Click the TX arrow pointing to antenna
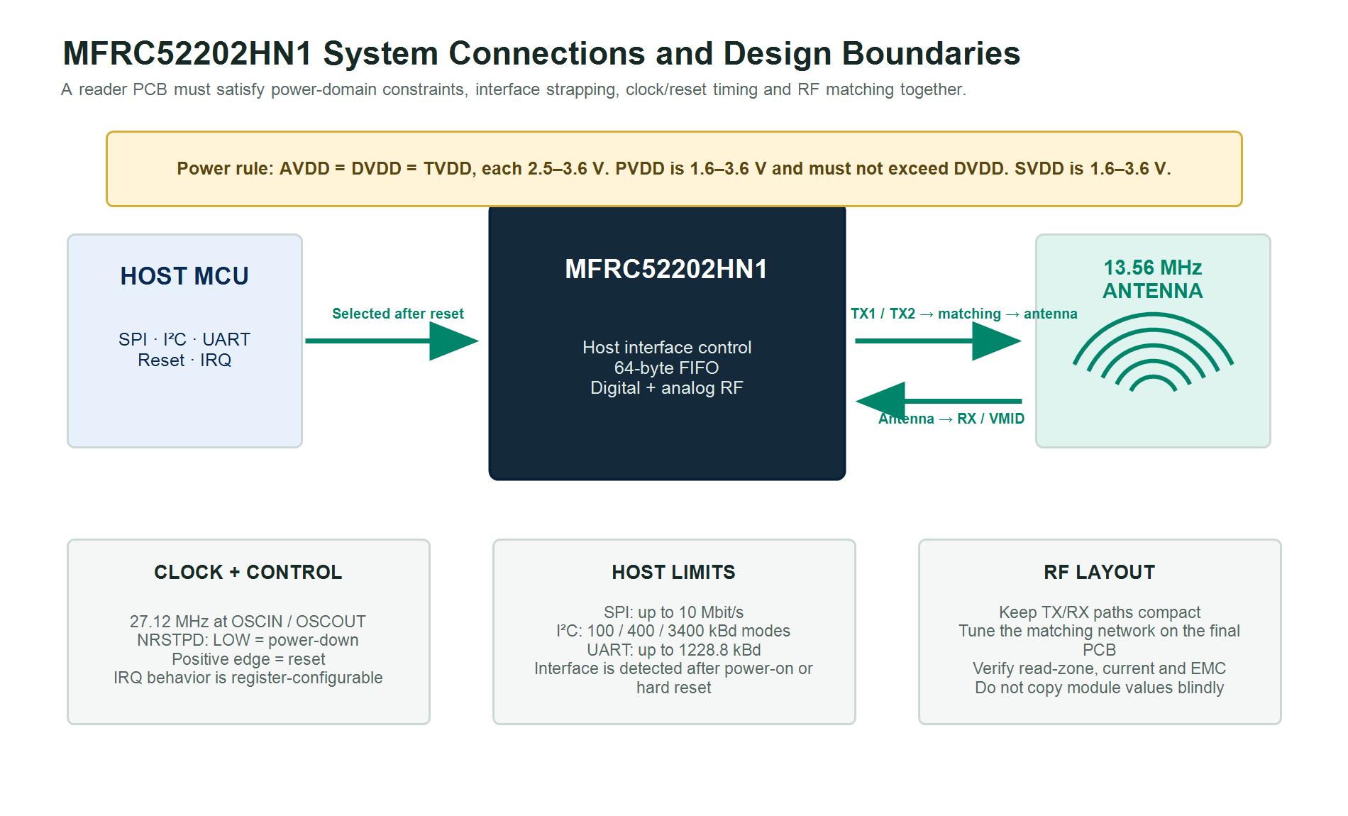Image resolution: width=1348 pixels, height=816 pixels. (x=938, y=341)
